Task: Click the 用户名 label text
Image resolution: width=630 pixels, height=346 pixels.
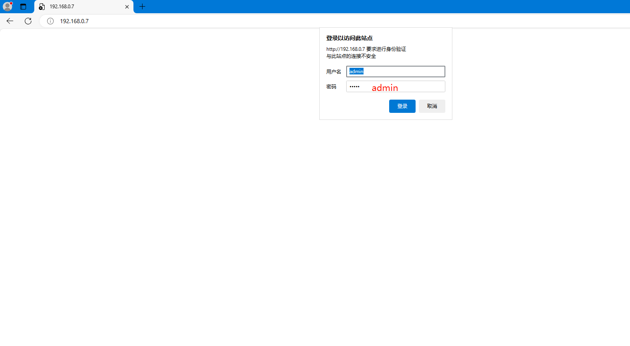Action: coord(333,72)
